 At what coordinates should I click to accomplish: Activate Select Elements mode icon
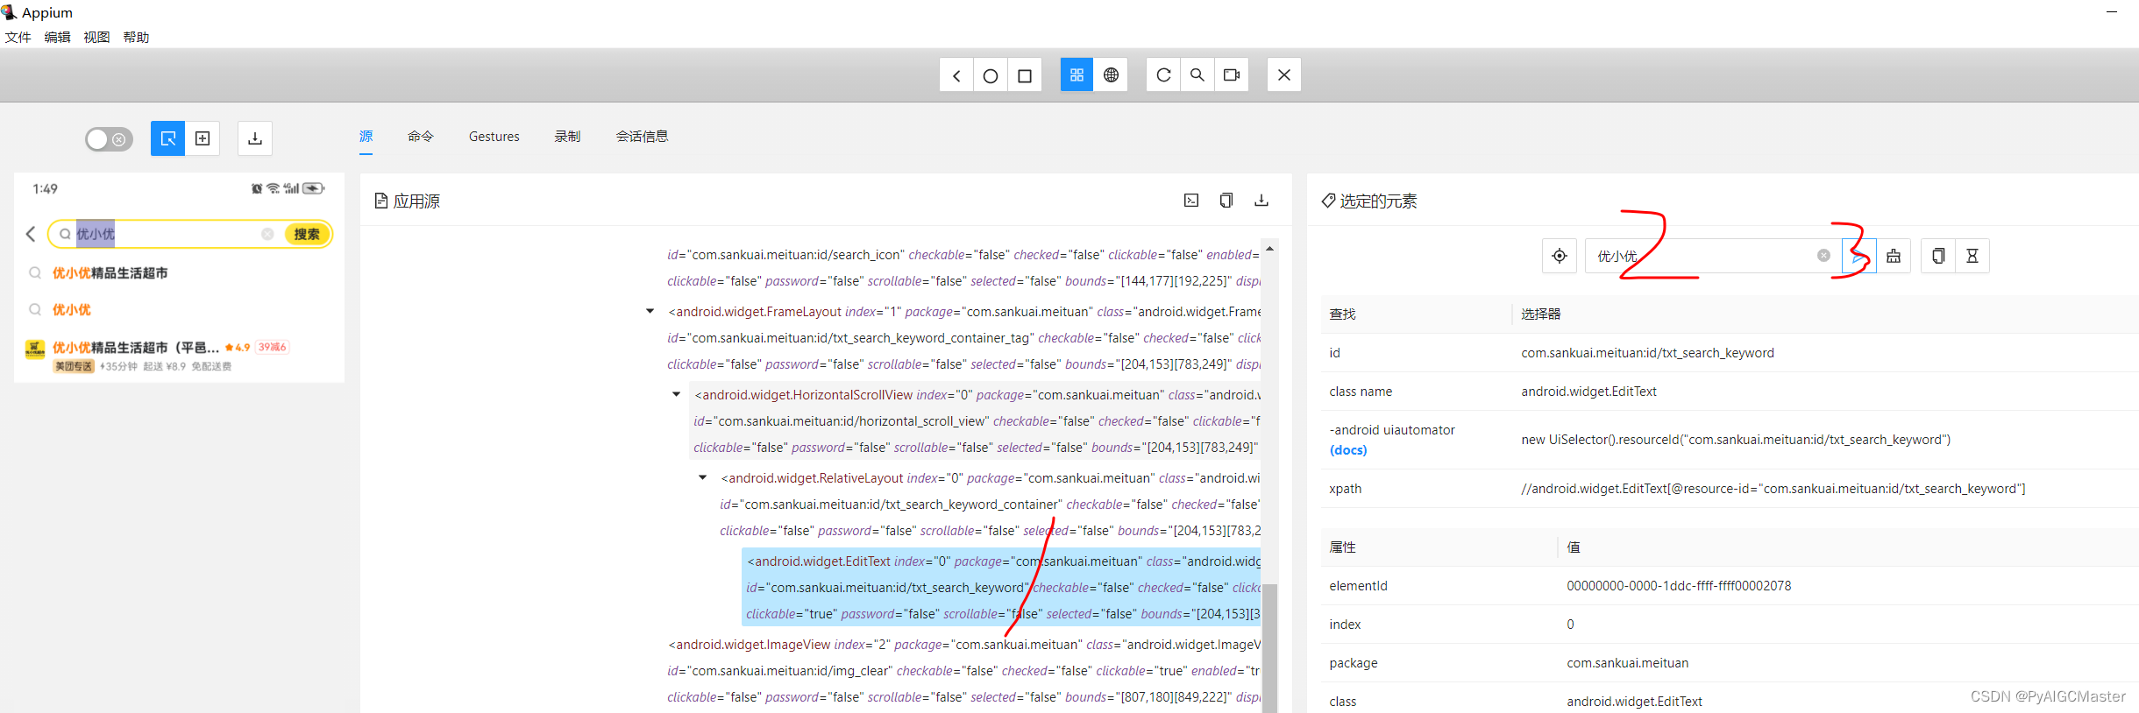pyautogui.click(x=168, y=138)
